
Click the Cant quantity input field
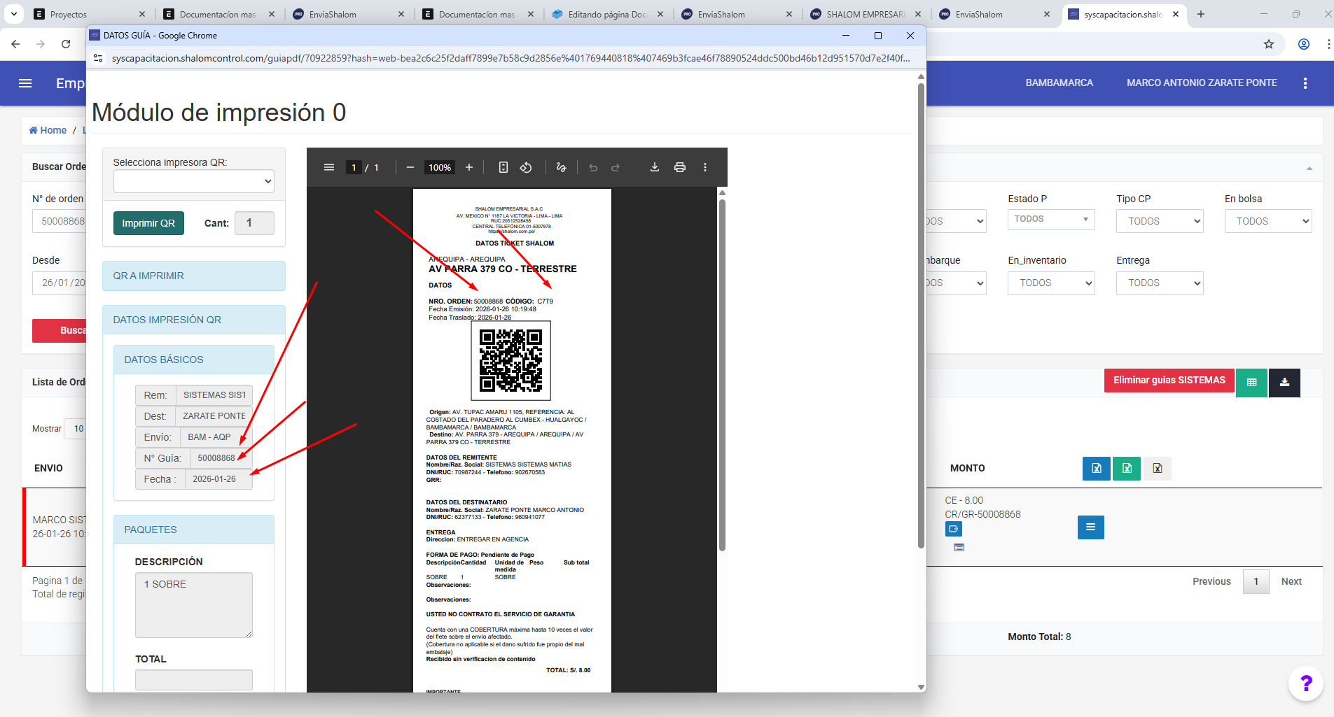click(254, 223)
